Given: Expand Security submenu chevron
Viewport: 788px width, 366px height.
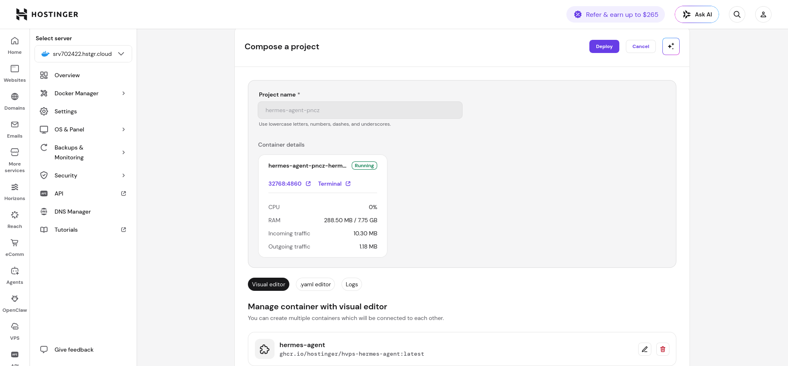Looking at the screenshot, I should pyautogui.click(x=124, y=175).
